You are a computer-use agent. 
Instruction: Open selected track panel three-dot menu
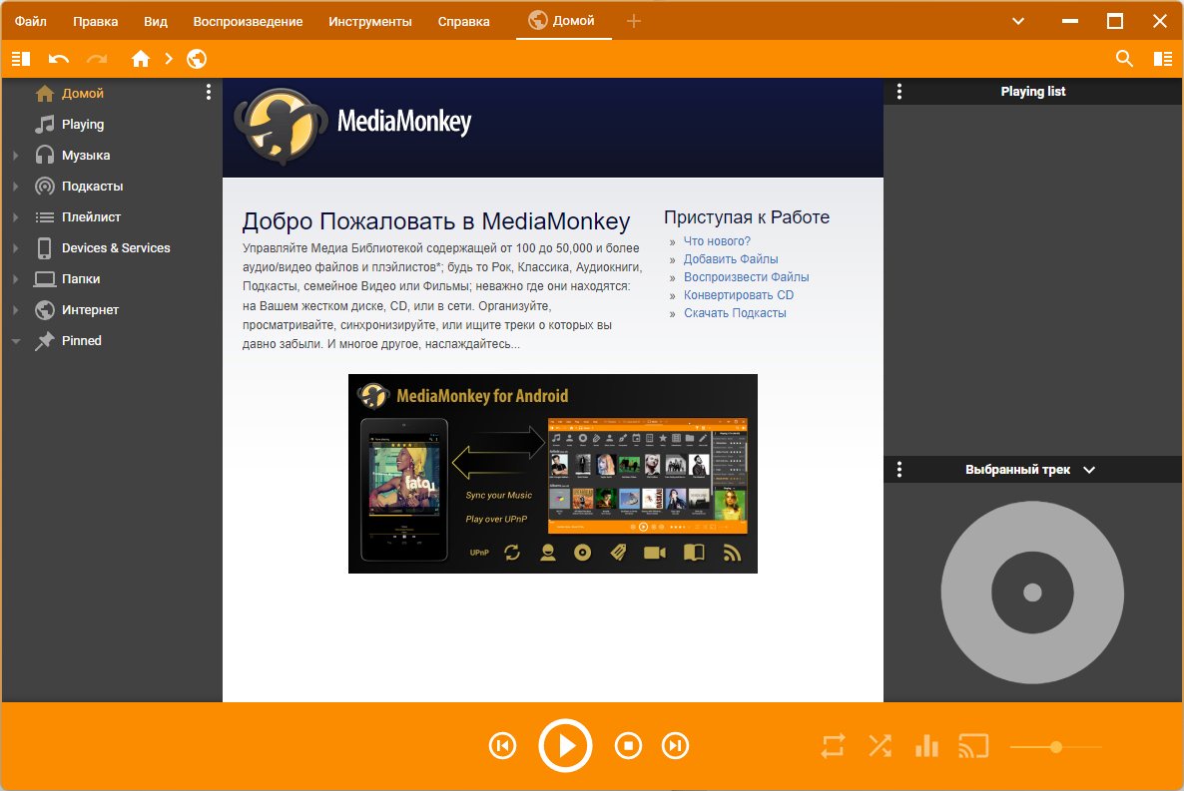pyautogui.click(x=898, y=470)
